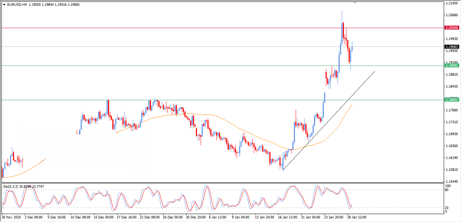Screen dimensions: 461x222
Task: Click the 16 Jan 12:00 time label
Action: 287,218
